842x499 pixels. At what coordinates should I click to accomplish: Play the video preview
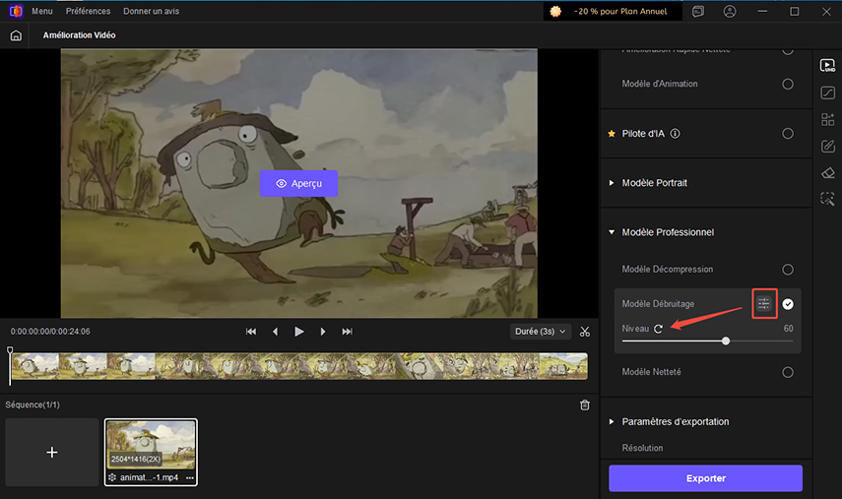[x=299, y=332]
